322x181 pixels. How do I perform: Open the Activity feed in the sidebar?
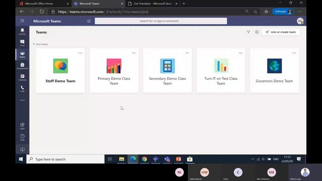click(x=22, y=31)
